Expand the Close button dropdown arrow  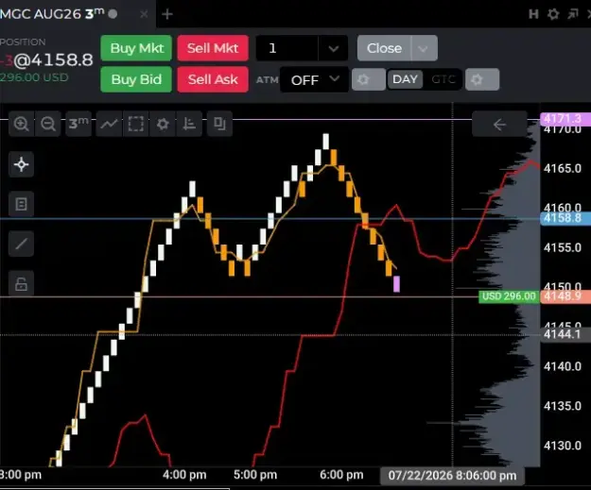coord(424,48)
